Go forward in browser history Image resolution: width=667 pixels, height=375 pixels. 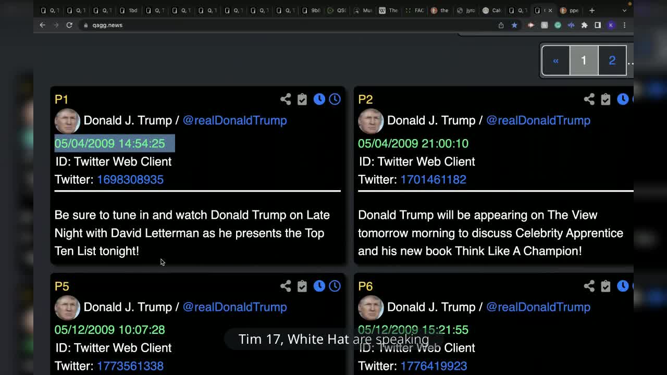(x=56, y=25)
